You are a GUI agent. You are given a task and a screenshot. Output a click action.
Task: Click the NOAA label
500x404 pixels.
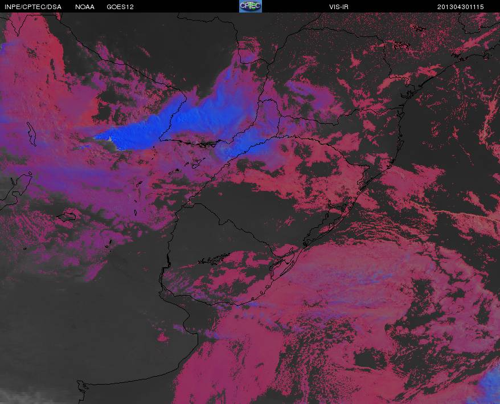tap(85, 7)
